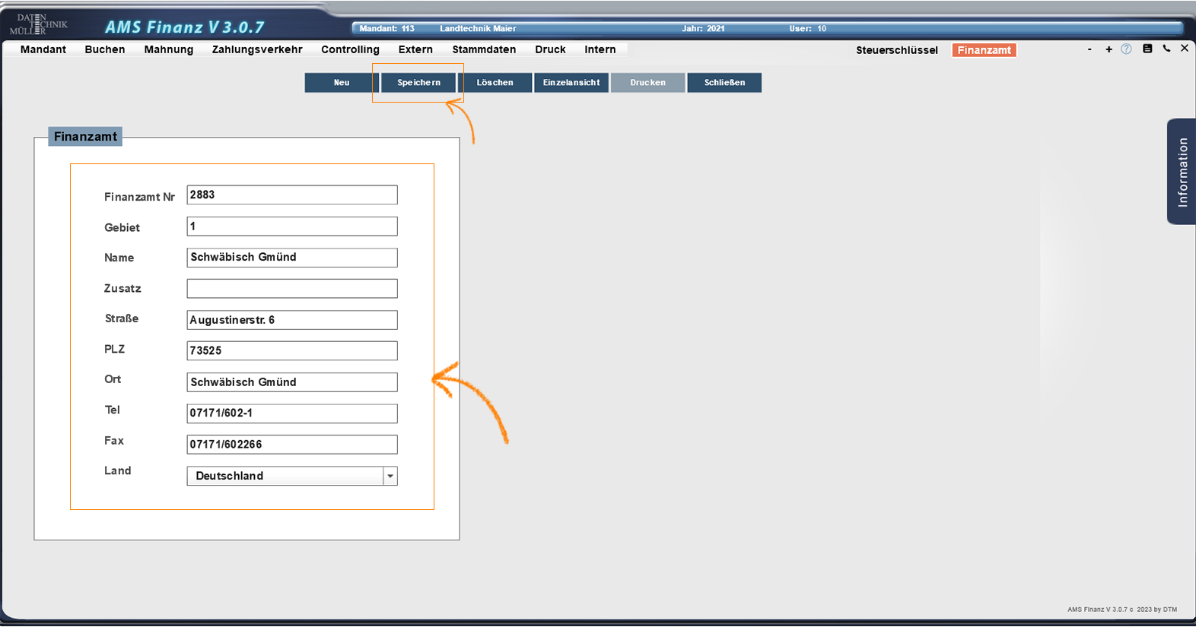Click the help question mark icon

click(x=1126, y=49)
